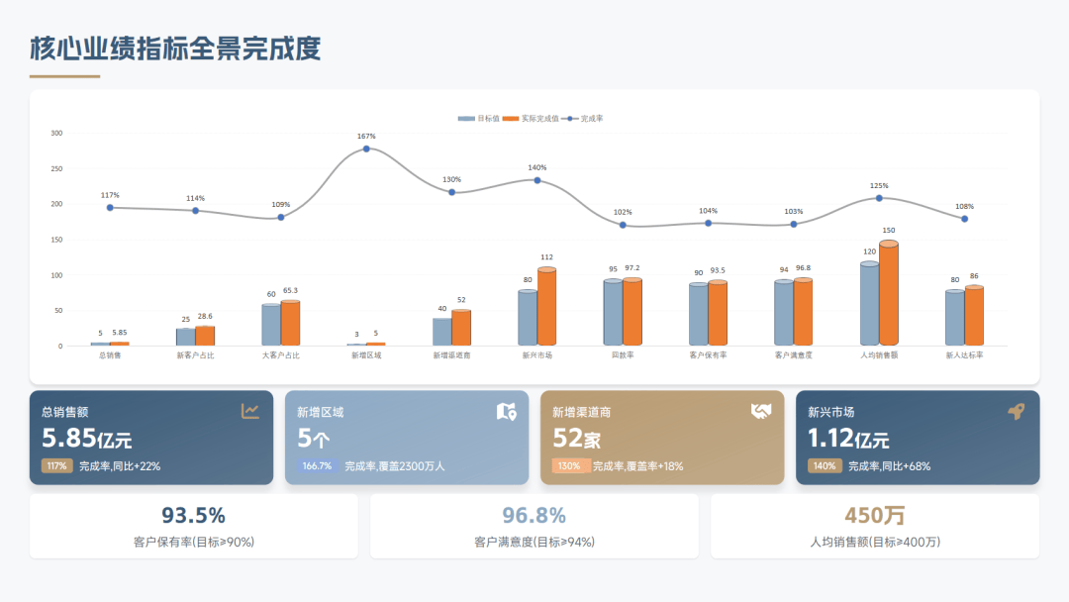
Task: Click the orange 112 bar for 新兴市场
Action: tap(546, 308)
